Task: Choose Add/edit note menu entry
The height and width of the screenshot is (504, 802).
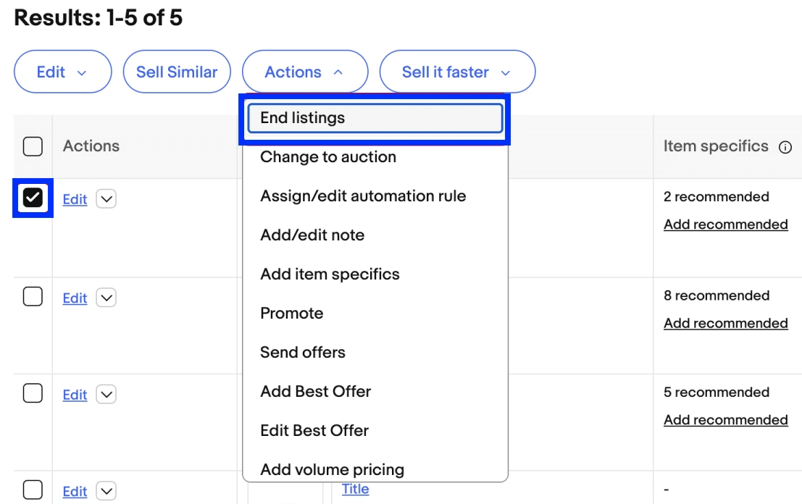Action: pos(312,235)
